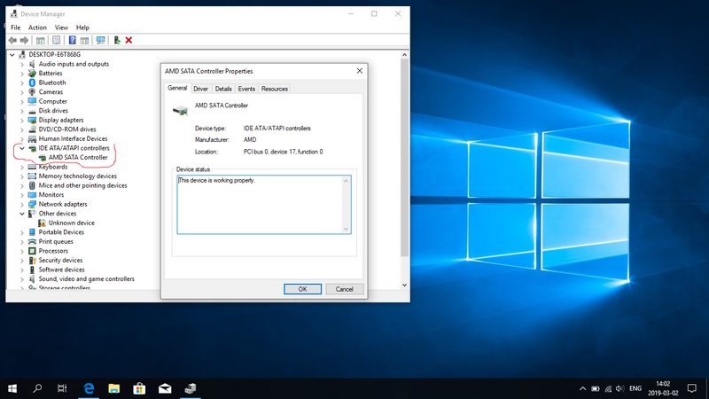709x399 pixels.
Task: Select the Bluetooth icon in device tree
Action: pyautogui.click(x=32, y=82)
